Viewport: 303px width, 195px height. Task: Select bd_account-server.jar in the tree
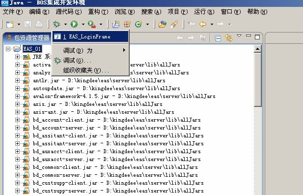pos(117,128)
